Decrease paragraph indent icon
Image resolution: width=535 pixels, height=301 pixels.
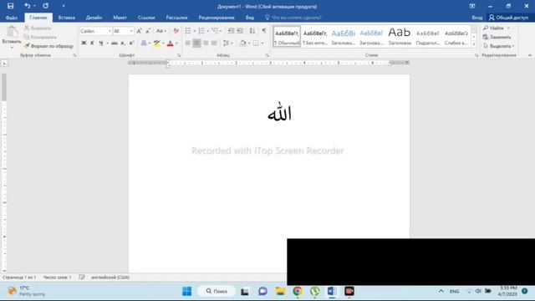point(231,31)
